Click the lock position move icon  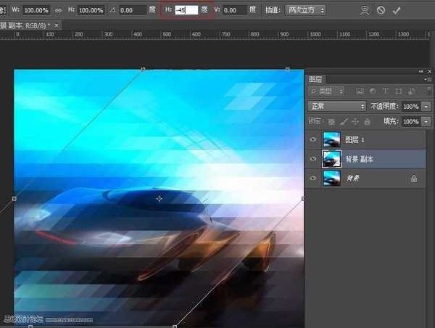355,121
